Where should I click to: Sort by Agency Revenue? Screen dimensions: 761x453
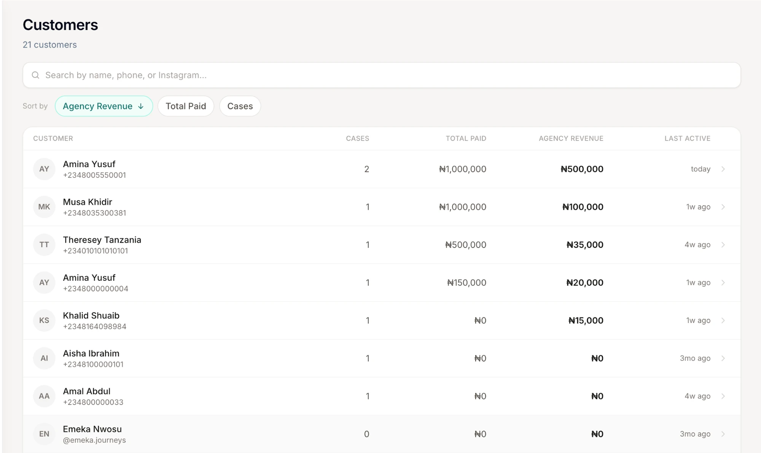[x=104, y=106]
